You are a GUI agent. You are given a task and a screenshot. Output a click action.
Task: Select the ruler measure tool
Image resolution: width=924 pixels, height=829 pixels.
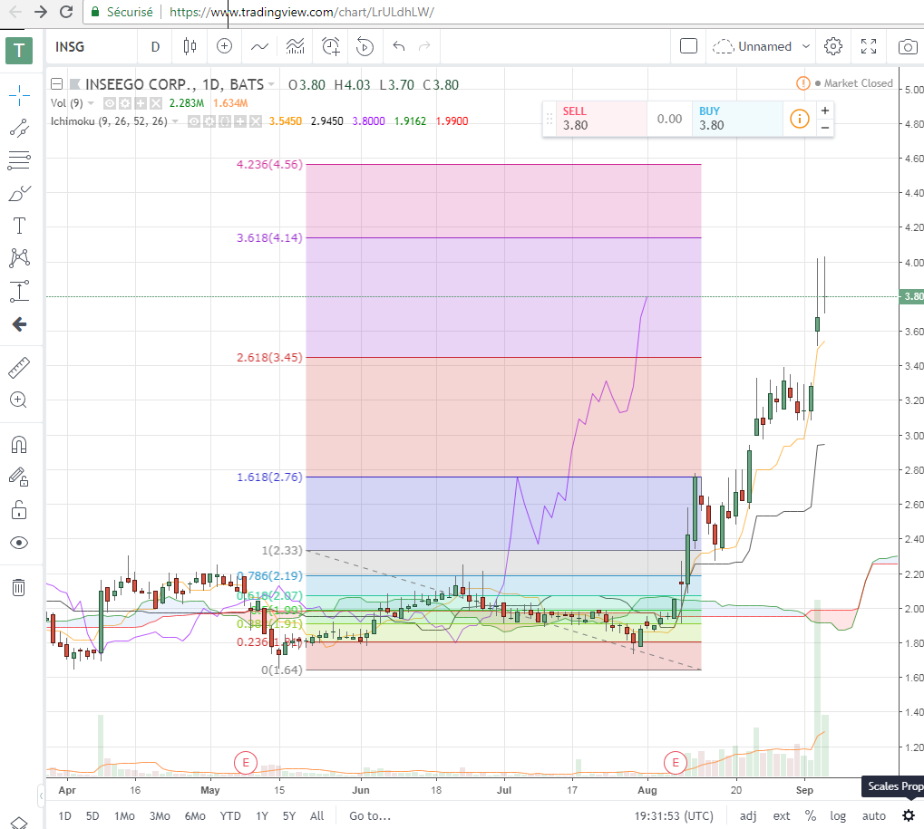tap(19, 368)
